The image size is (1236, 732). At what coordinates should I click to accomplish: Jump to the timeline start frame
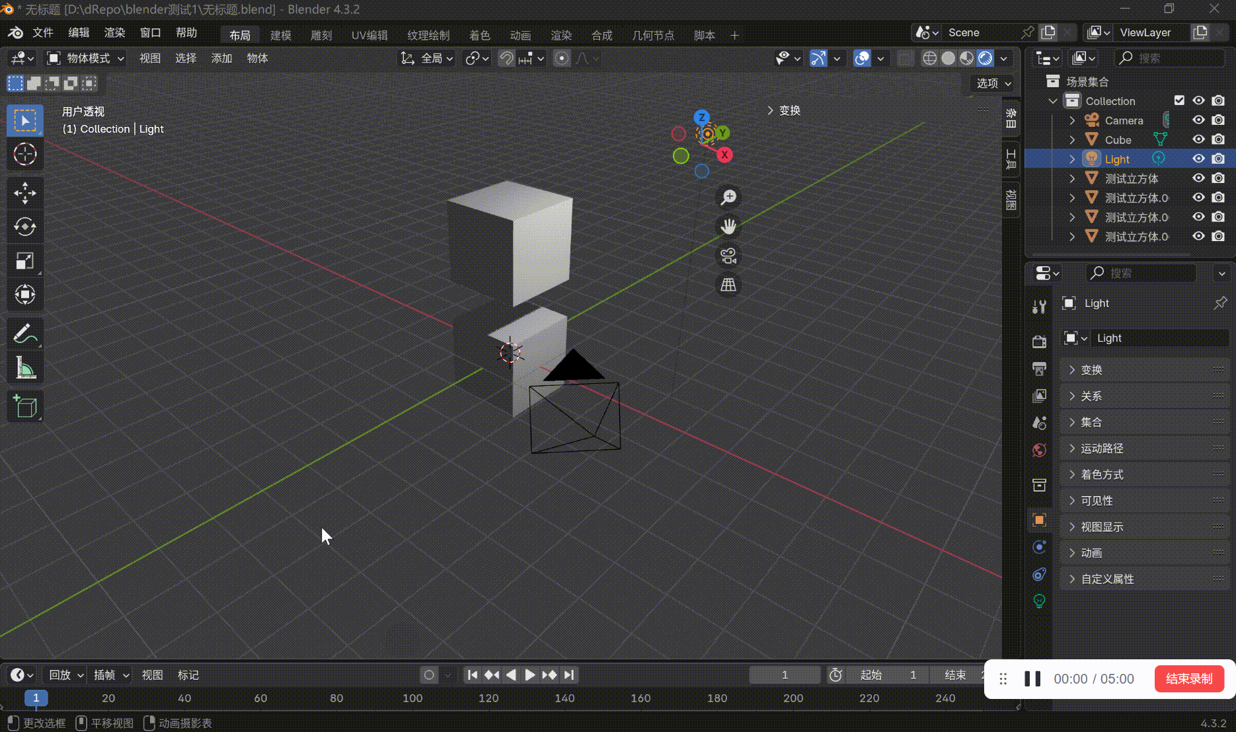pos(472,675)
